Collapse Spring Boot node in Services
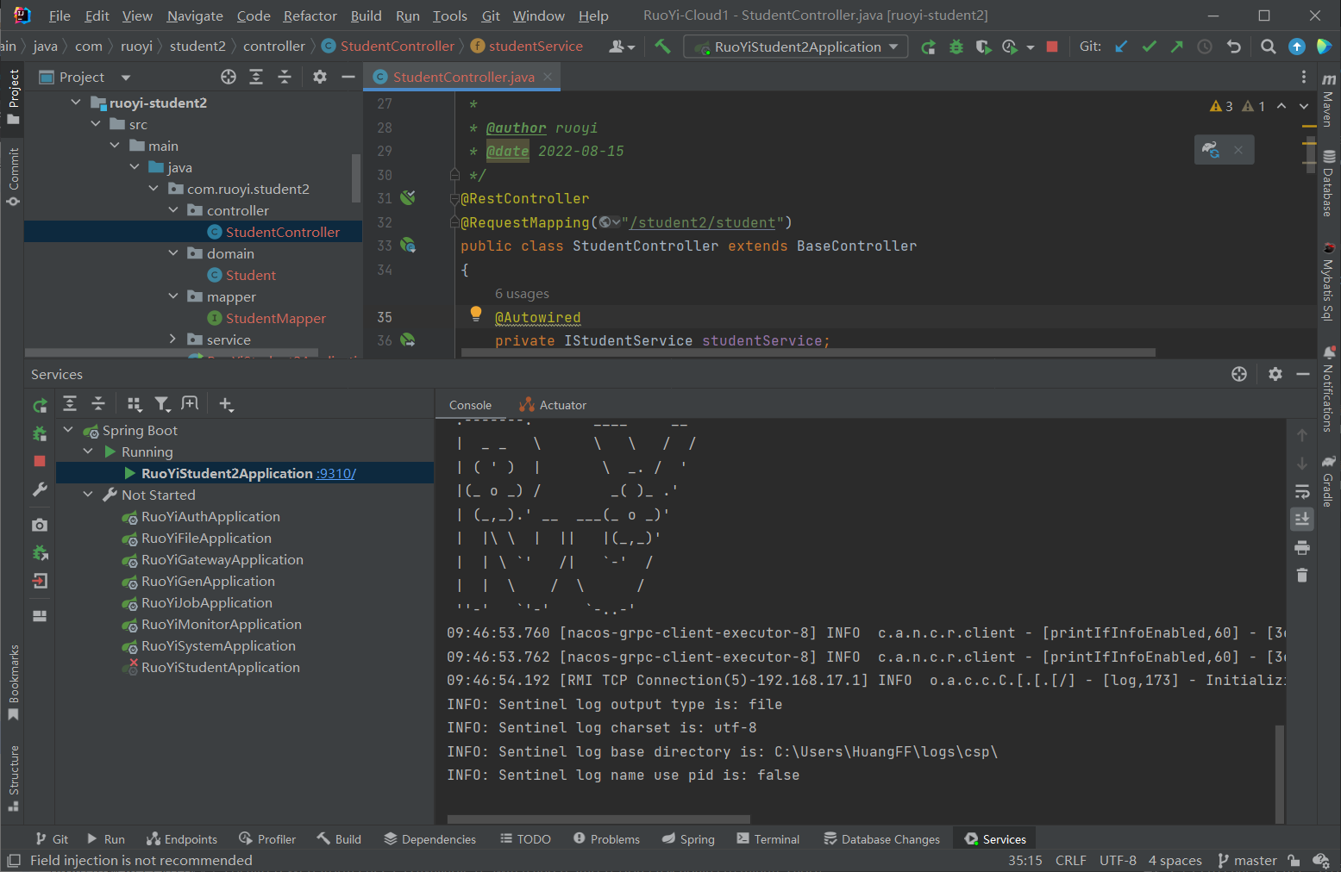The height and width of the screenshot is (872, 1341). [68, 430]
